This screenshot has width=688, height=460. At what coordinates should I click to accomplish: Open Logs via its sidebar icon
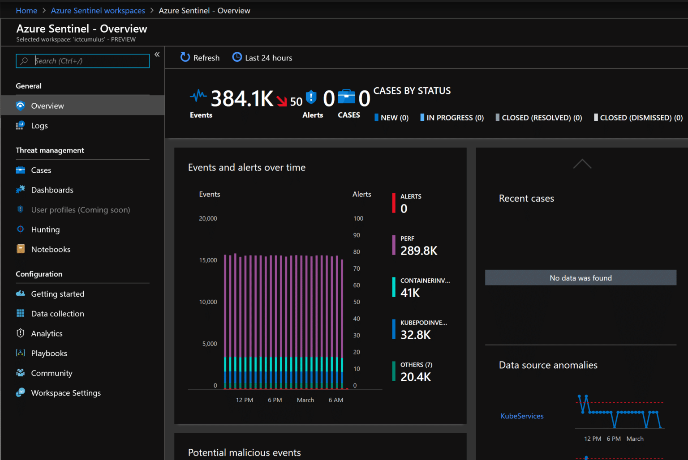20,126
